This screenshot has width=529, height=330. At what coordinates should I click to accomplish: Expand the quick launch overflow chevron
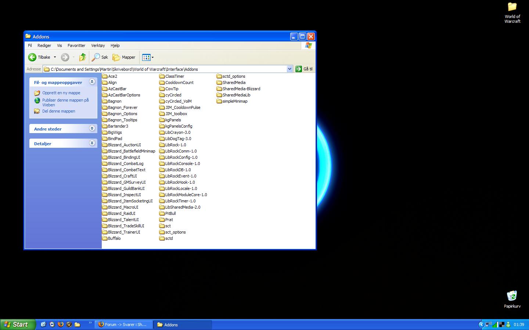pyautogui.click(x=90, y=323)
